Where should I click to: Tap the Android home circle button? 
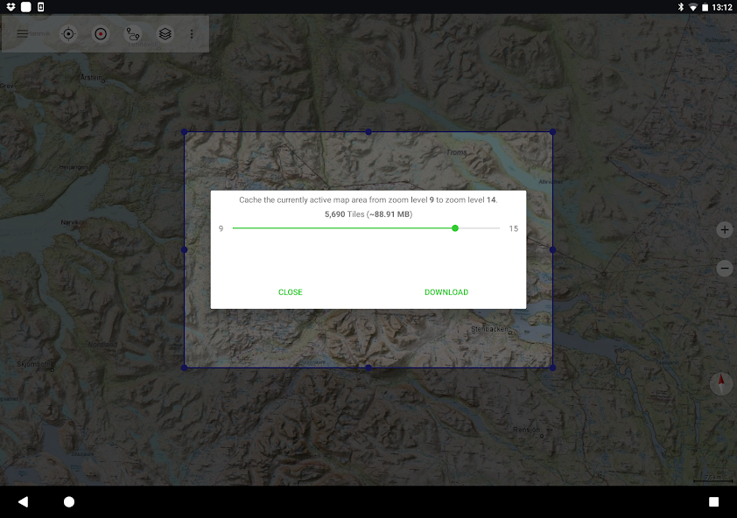(69, 501)
